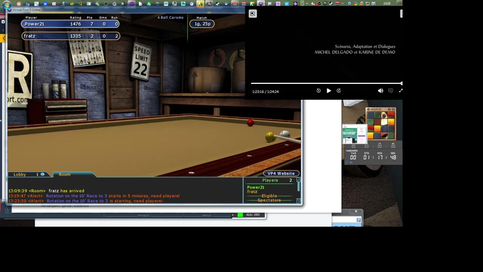Image resolution: width=483 pixels, height=272 pixels.
Task: Open the VP4 Website link
Action: click(281, 173)
